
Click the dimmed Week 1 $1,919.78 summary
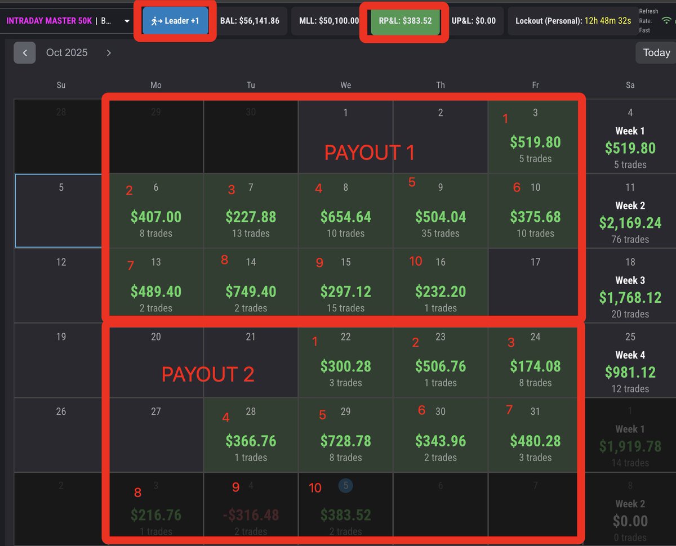tap(630, 435)
